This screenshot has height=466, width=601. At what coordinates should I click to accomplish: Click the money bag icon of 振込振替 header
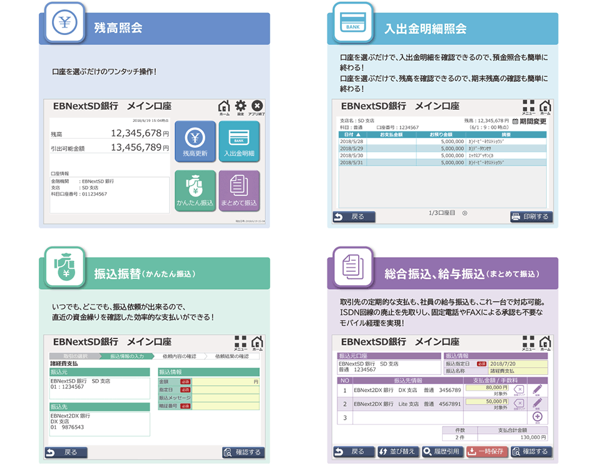pos(64,267)
